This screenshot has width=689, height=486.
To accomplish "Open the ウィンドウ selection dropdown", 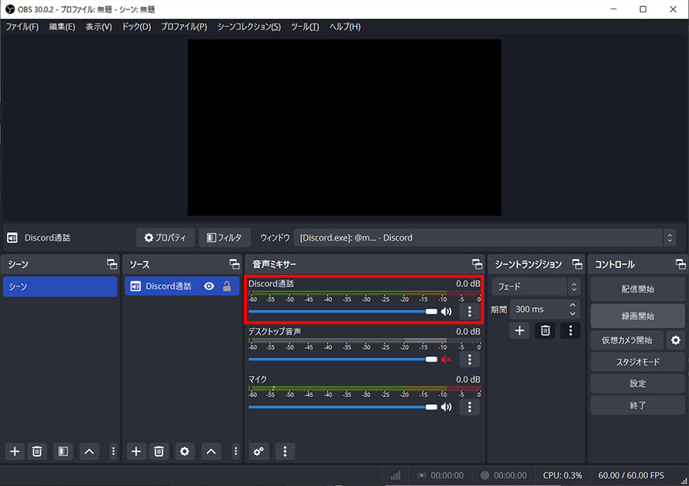I will tap(485, 238).
